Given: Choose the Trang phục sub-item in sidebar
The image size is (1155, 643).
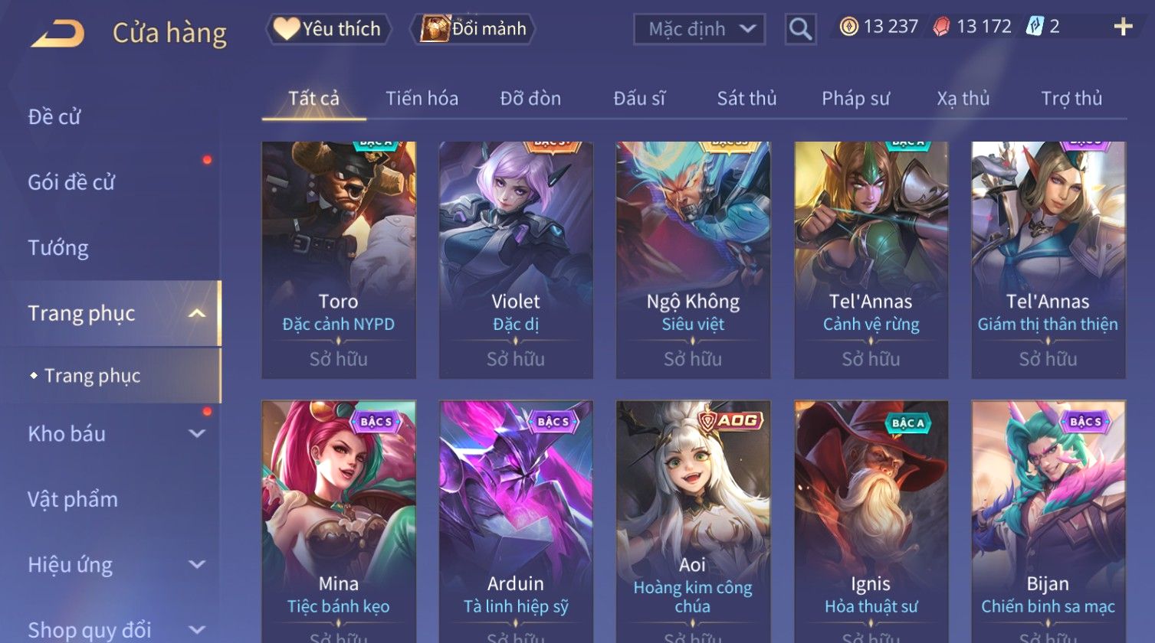Looking at the screenshot, I should [92, 376].
